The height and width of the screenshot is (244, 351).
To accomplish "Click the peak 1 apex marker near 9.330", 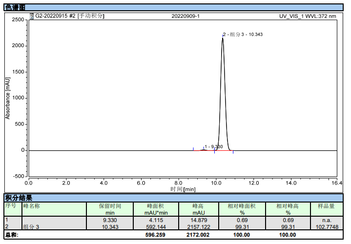I will [204, 148].
